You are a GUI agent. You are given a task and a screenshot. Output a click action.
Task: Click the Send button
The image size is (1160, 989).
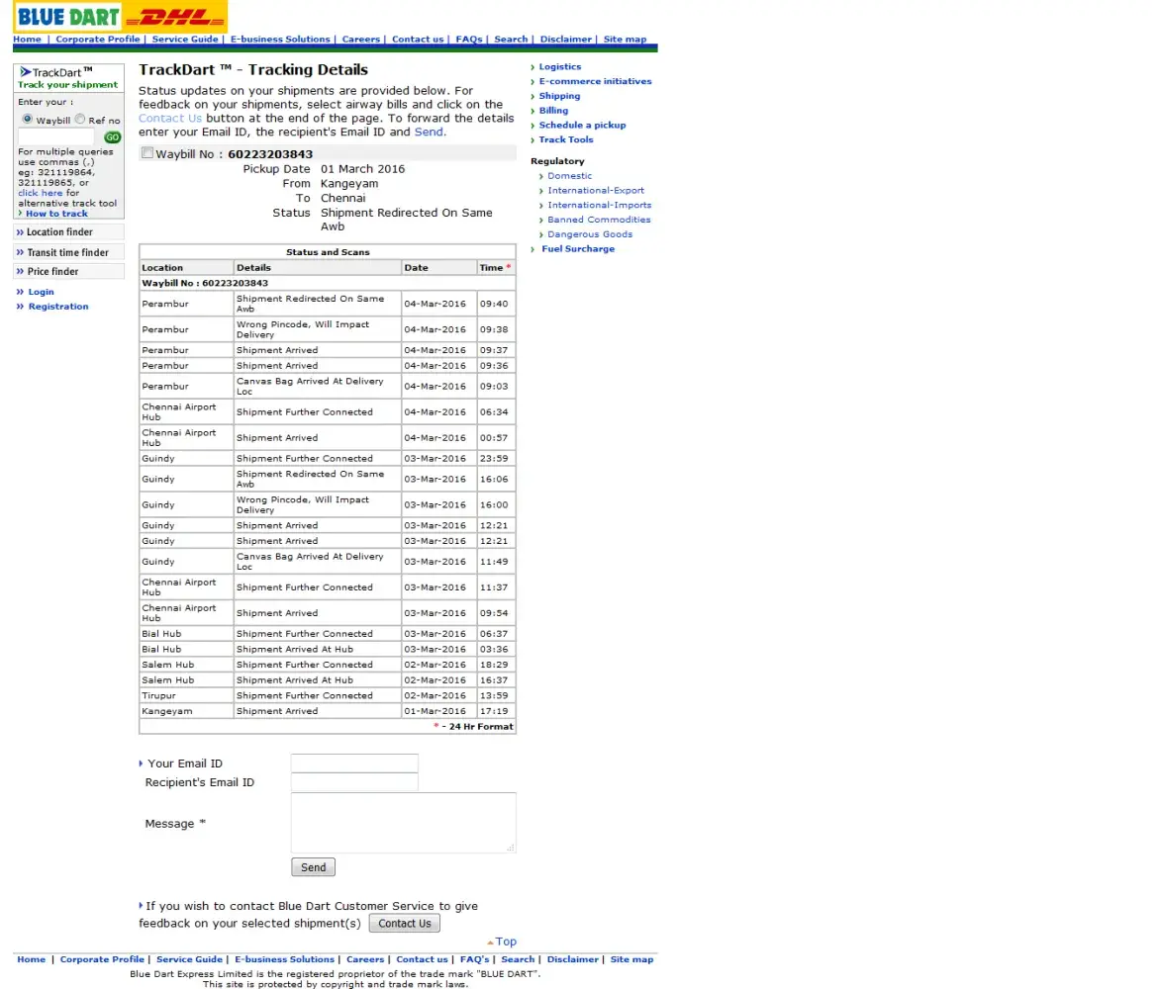pyautogui.click(x=313, y=867)
